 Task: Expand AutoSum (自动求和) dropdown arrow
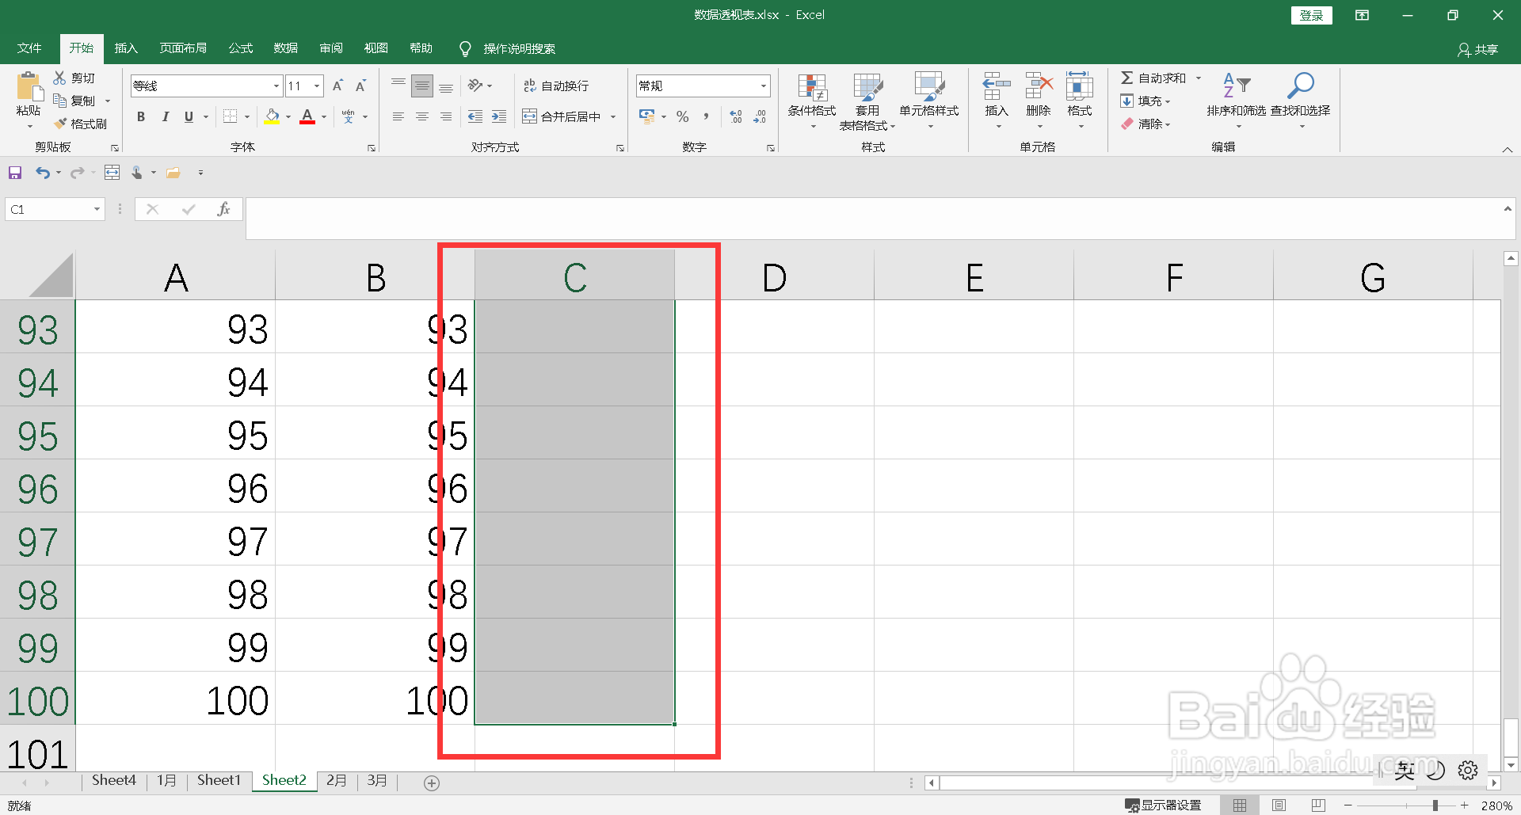click(1199, 78)
